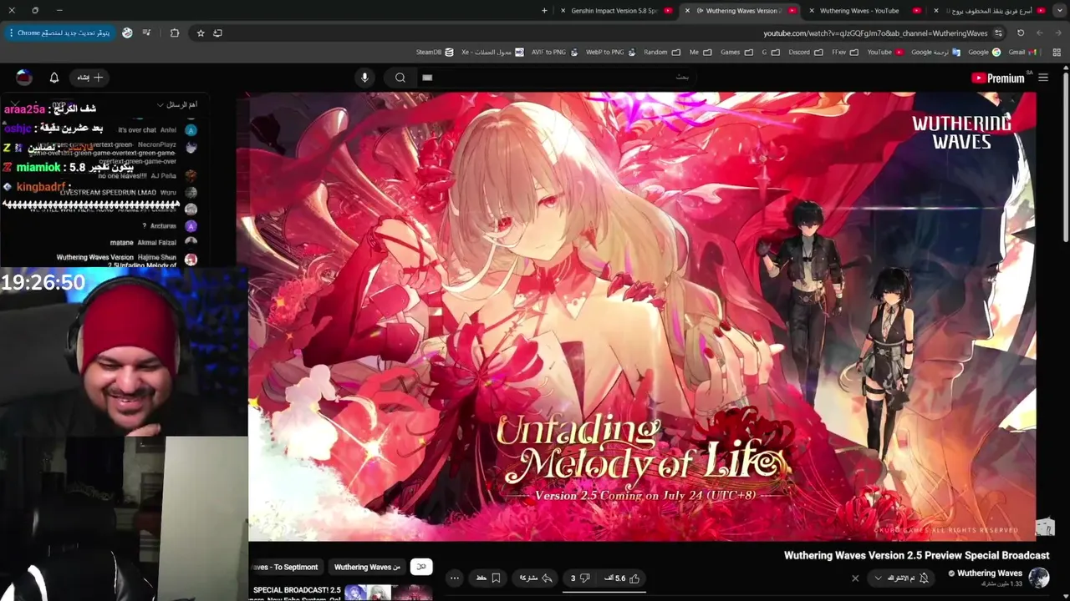Go forward in browser history
The width and height of the screenshot is (1070, 601).
(x=1039, y=33)
